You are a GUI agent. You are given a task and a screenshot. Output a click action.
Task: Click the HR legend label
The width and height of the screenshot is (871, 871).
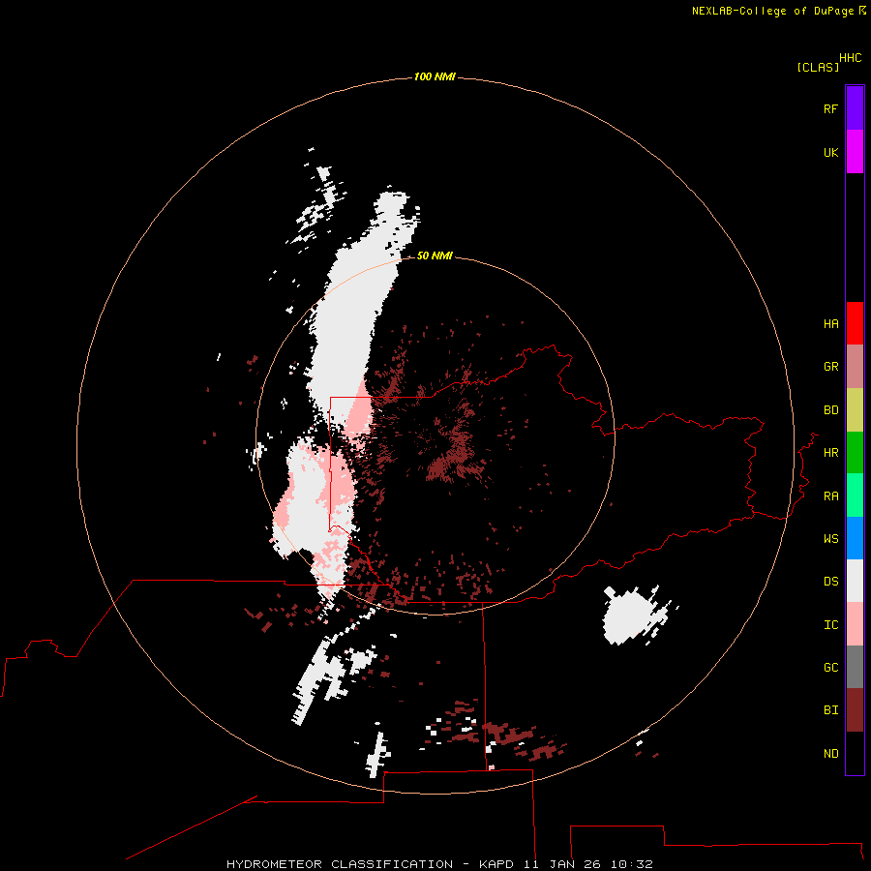click(830, 453)
